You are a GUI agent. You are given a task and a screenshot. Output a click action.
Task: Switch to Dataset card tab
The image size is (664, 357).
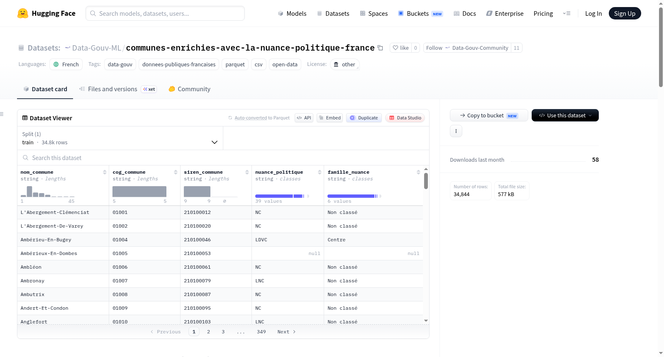pyautogui.click(x=45, y=89)
